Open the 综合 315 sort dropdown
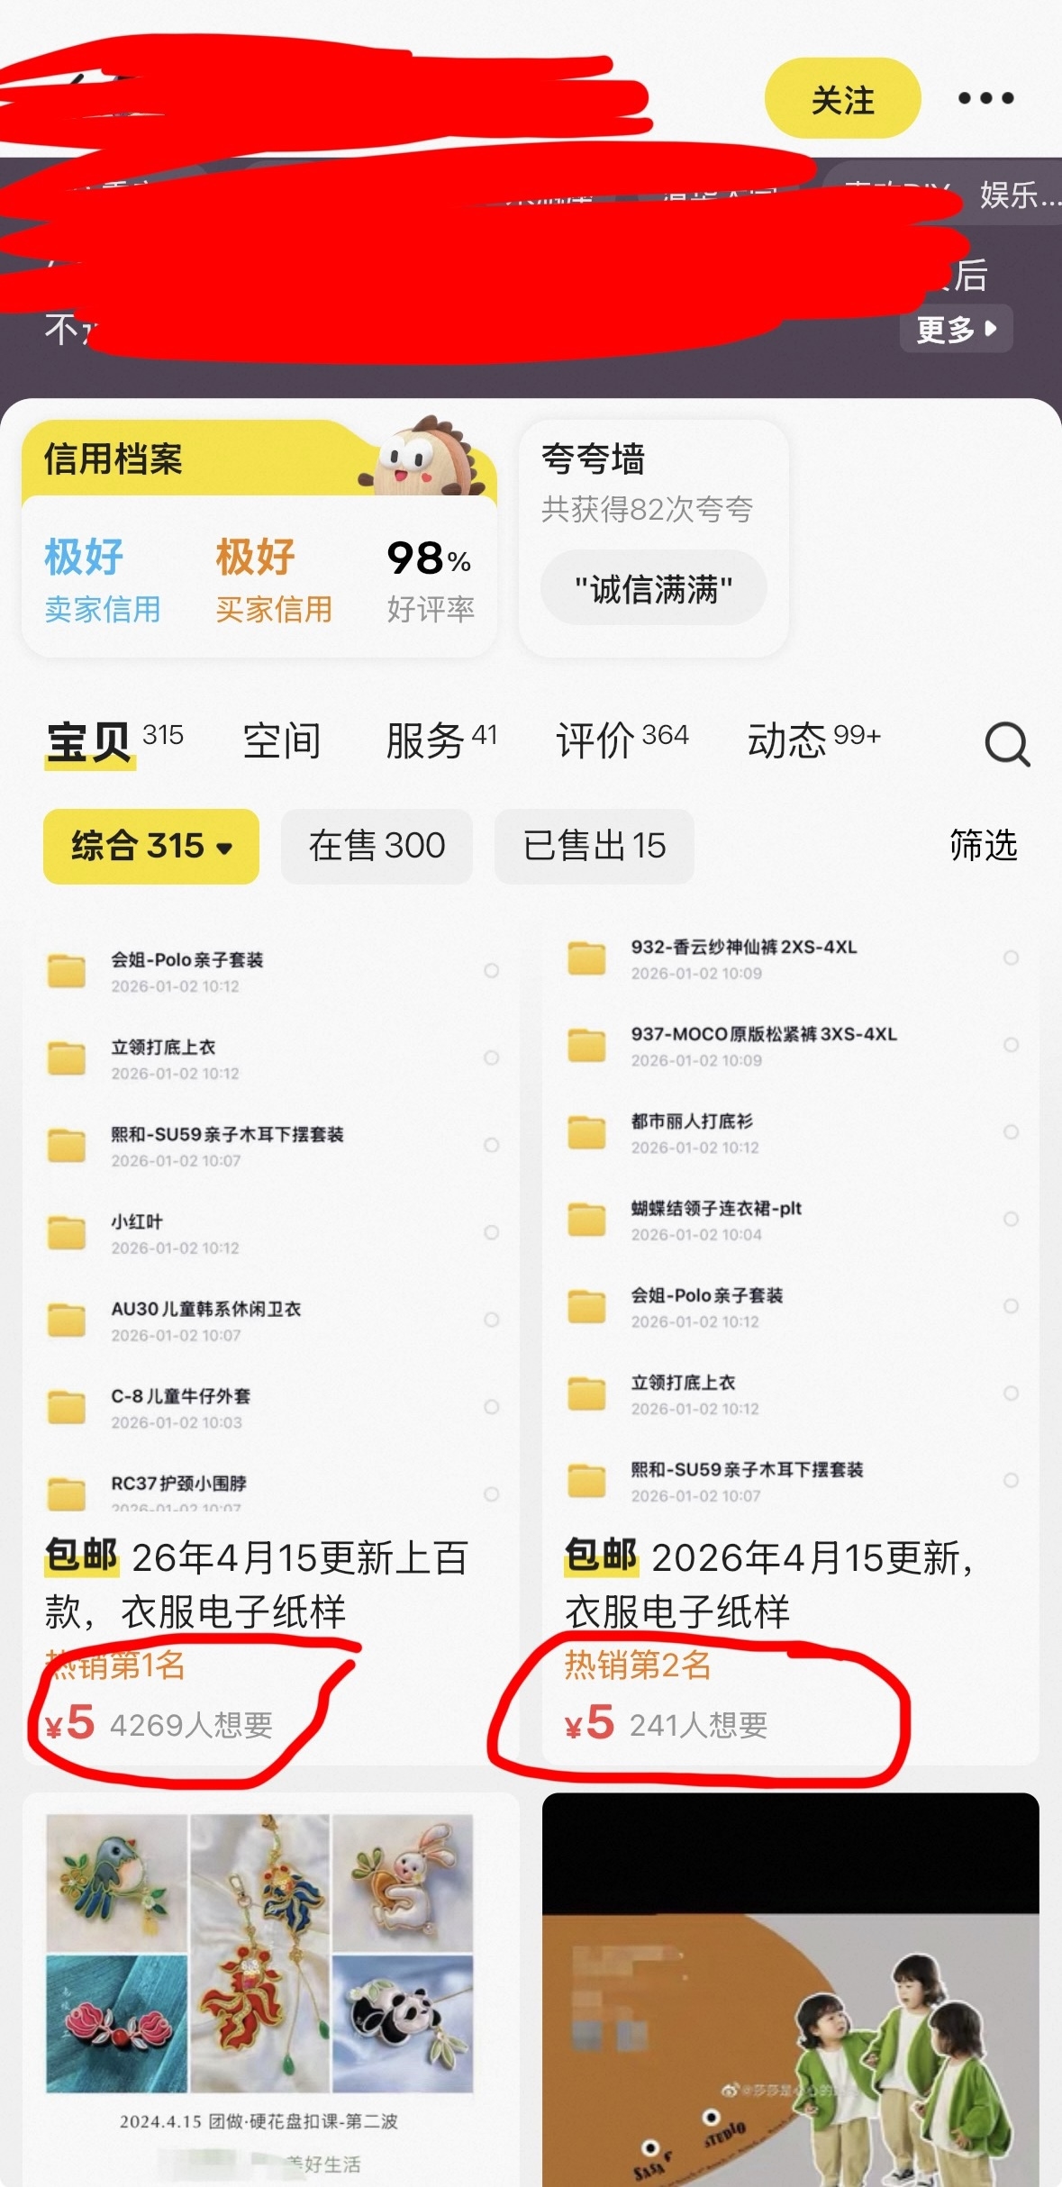The image size is (1062, 2187). click(x=151, y=846)
